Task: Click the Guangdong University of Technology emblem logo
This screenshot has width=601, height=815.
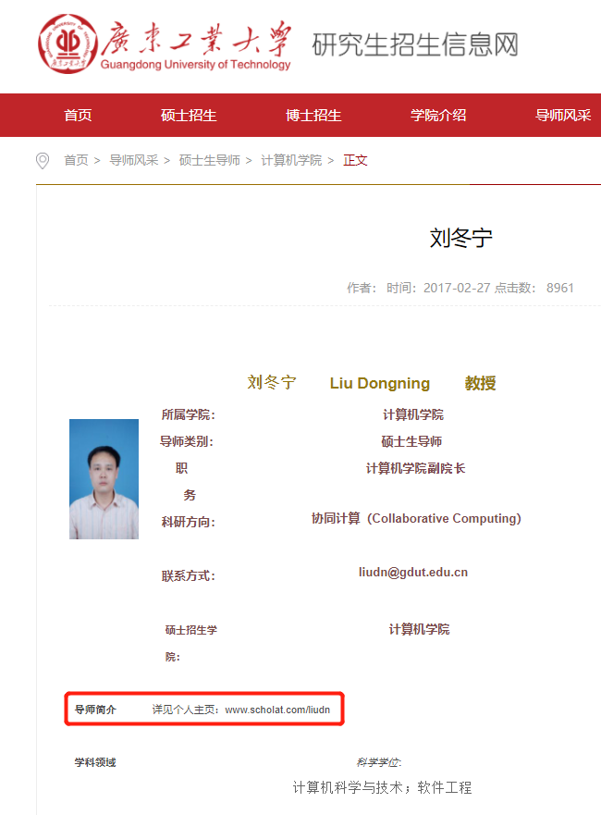Action: pos(67,43)
